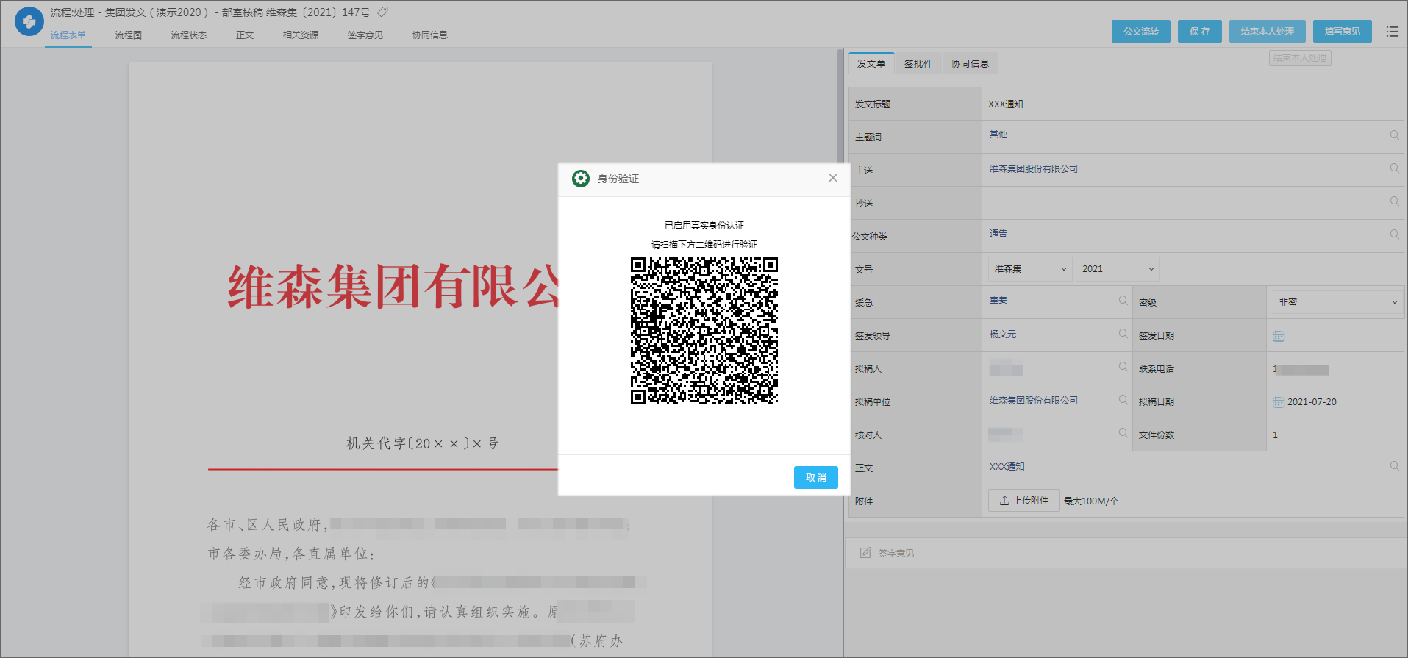The height and width of the screenshot is (658, 1408).
Task: Click 维森集团股份有限公司 in 主送 row
Action: click(1033, 169)
